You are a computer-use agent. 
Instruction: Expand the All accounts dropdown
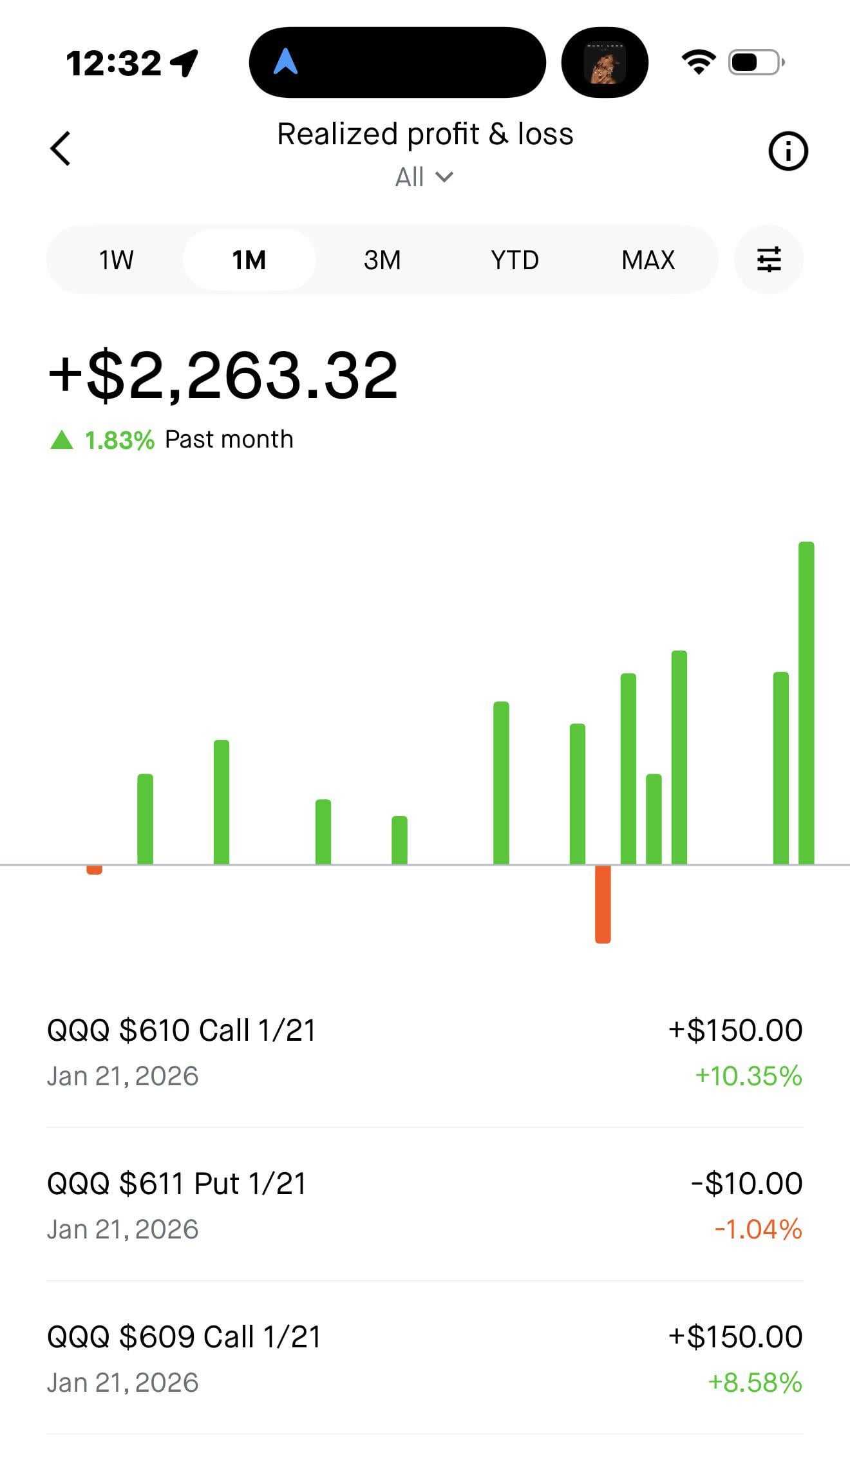point(424,177)
